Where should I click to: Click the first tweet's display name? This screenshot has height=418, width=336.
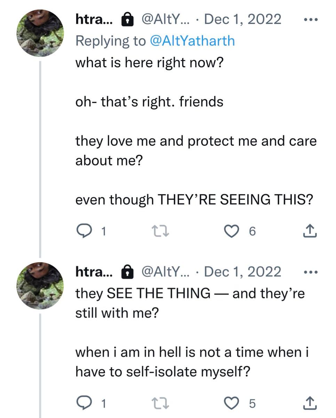click(94, 20)
